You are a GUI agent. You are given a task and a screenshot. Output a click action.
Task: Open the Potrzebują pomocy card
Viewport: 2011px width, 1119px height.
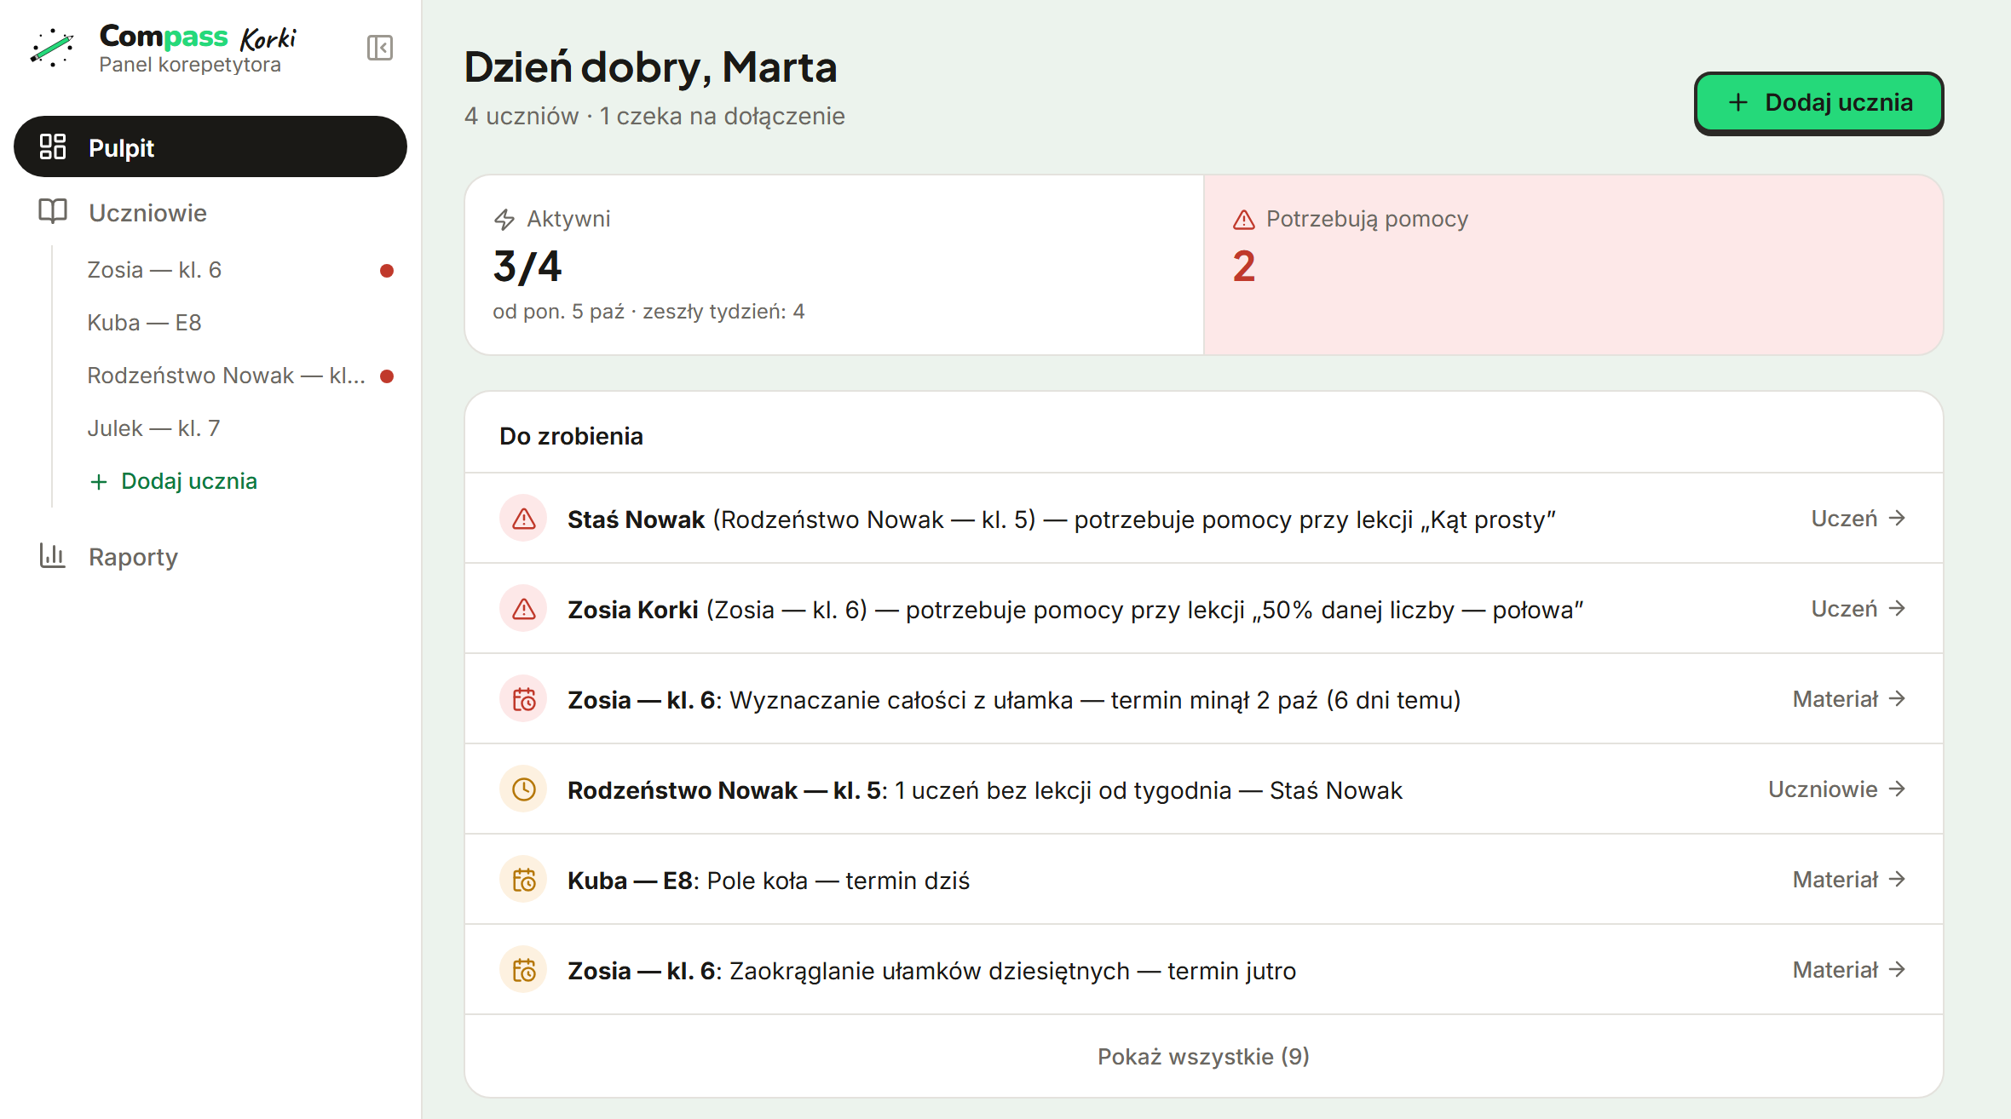pos(1573,265)
